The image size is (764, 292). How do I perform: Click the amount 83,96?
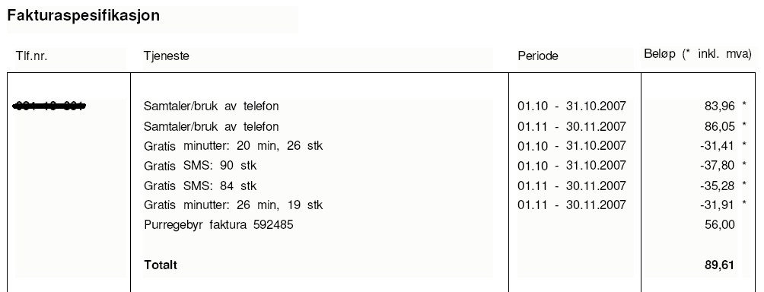click(x=719, y=106)
